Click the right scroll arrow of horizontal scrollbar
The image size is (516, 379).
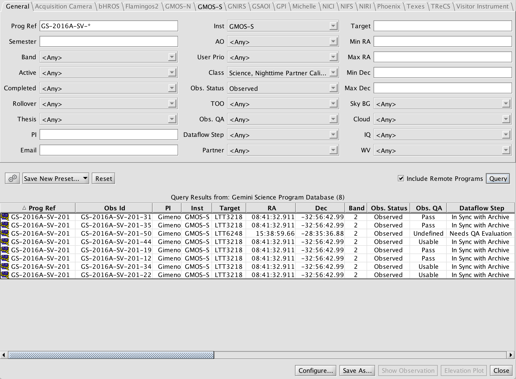point(511,355)
